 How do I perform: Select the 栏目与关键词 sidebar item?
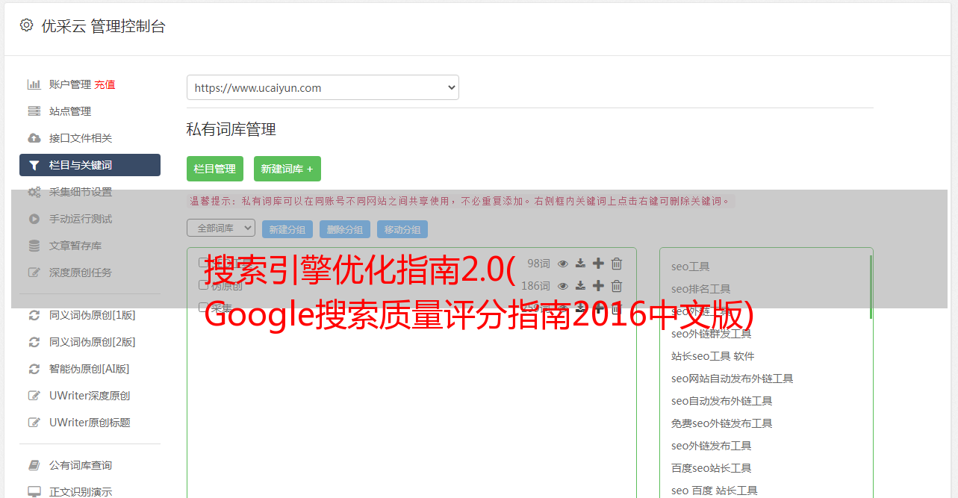(x=90, y=165)
